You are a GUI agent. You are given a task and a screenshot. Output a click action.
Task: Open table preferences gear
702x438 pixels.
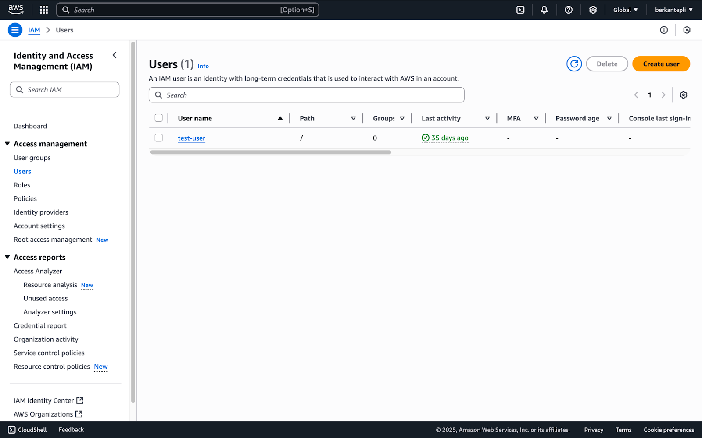coord(683,95)
